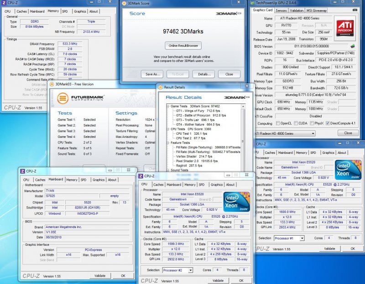Viewport: 365px width, 284px height.
Task: Select the GT2 - Battle of Proxycon row
Action: click(x=201, y=116)
